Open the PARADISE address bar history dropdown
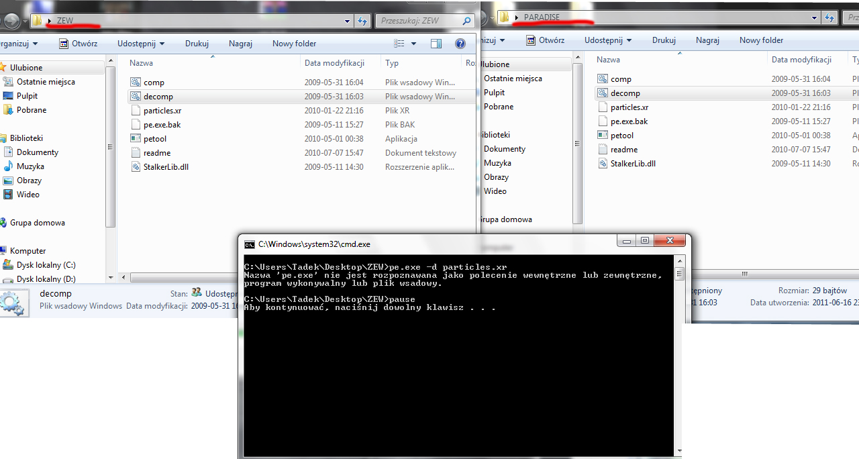 [815, 17]
